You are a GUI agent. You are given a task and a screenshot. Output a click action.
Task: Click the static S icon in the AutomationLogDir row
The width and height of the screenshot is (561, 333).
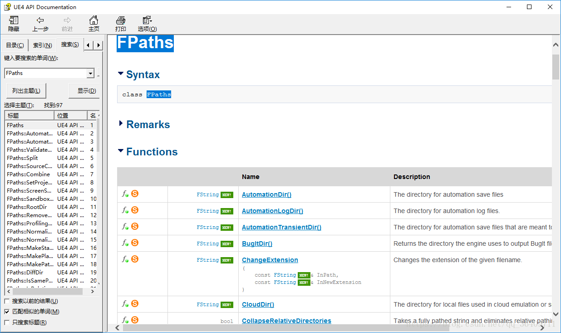point(135,210)
